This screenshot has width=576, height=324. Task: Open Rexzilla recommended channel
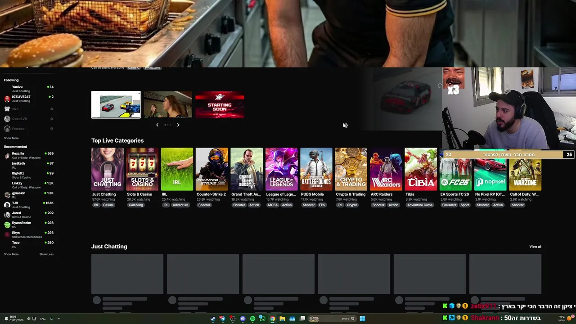pos(29,155)
